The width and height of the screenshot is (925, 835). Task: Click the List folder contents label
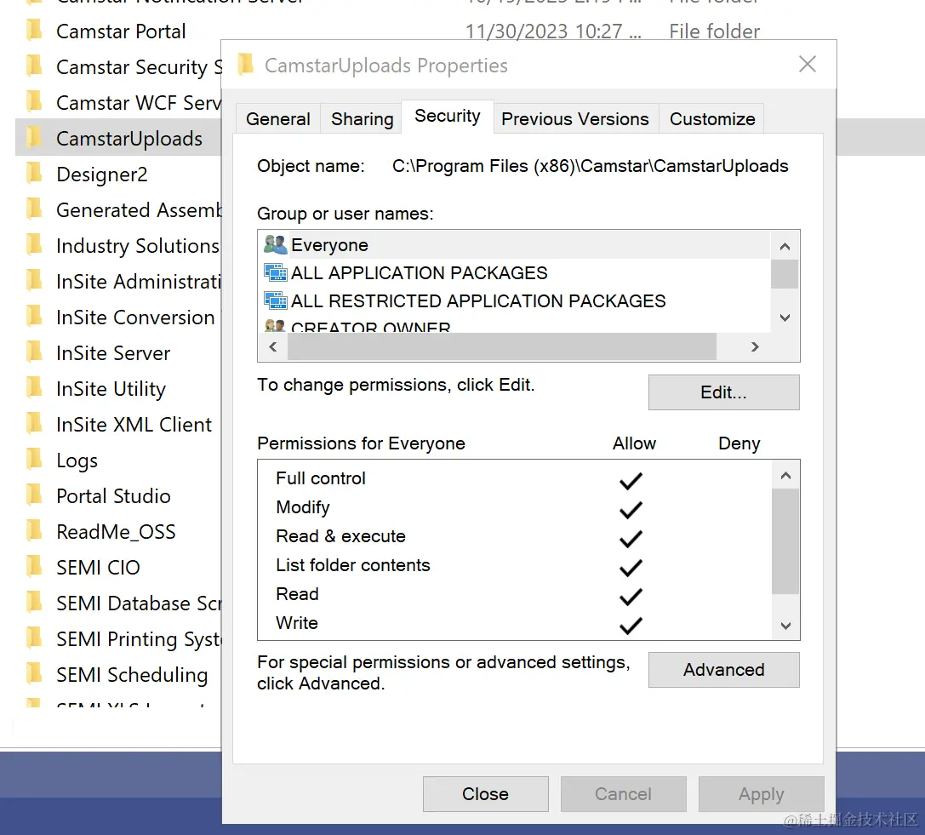point(353,564)
